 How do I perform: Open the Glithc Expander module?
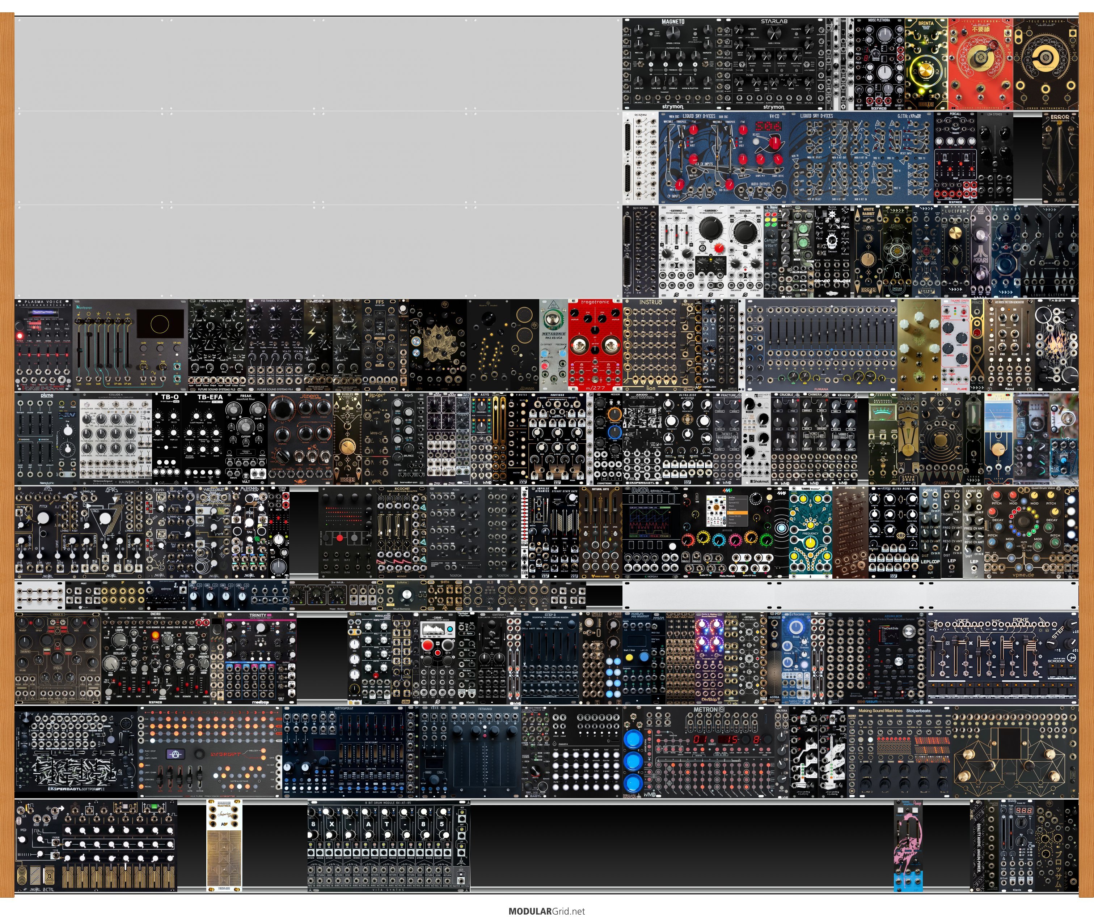861,157
